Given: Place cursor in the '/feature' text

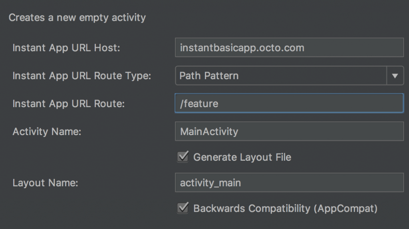Looking at the screenshot, I should coord(199,104).
